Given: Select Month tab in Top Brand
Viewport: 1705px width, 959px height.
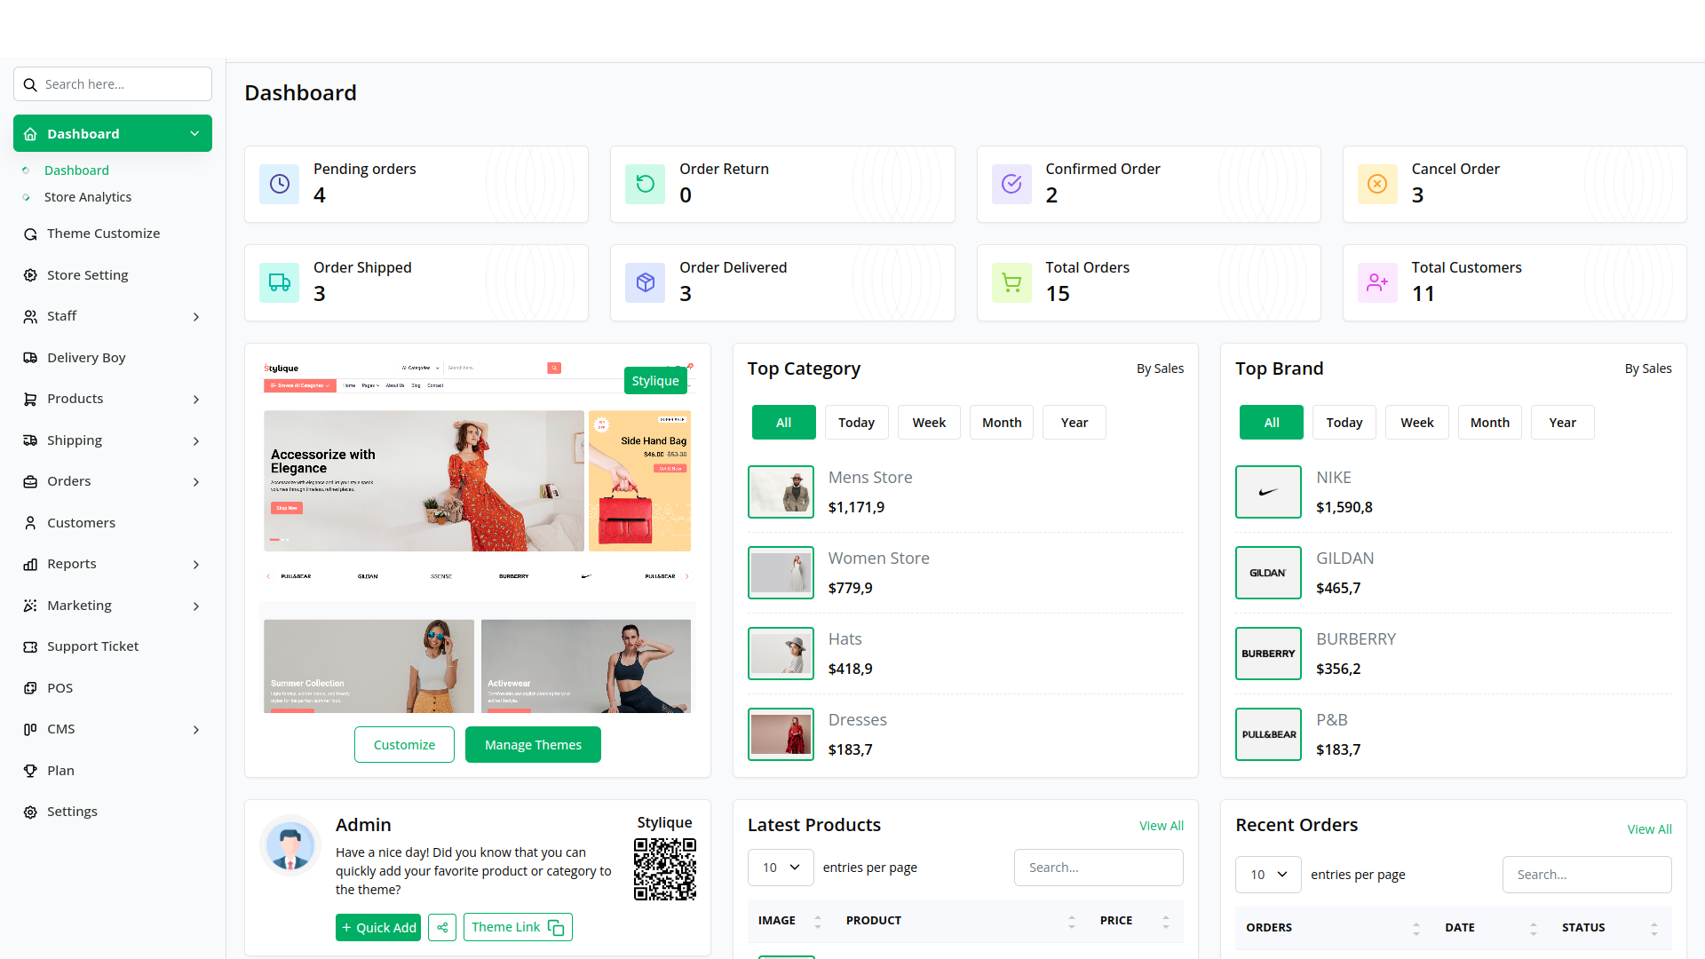Looking at the screenshot, I should [x=1489, y=423].
